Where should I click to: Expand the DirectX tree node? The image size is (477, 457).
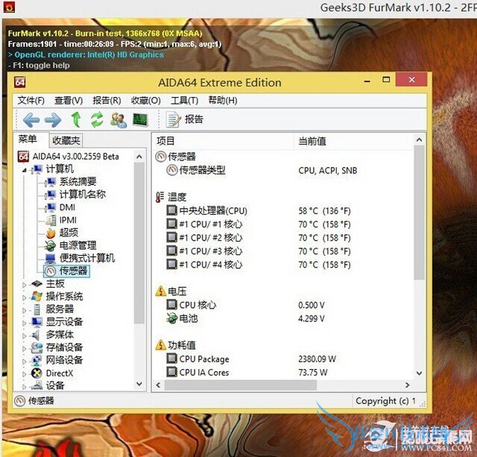[x=25, y=374]
